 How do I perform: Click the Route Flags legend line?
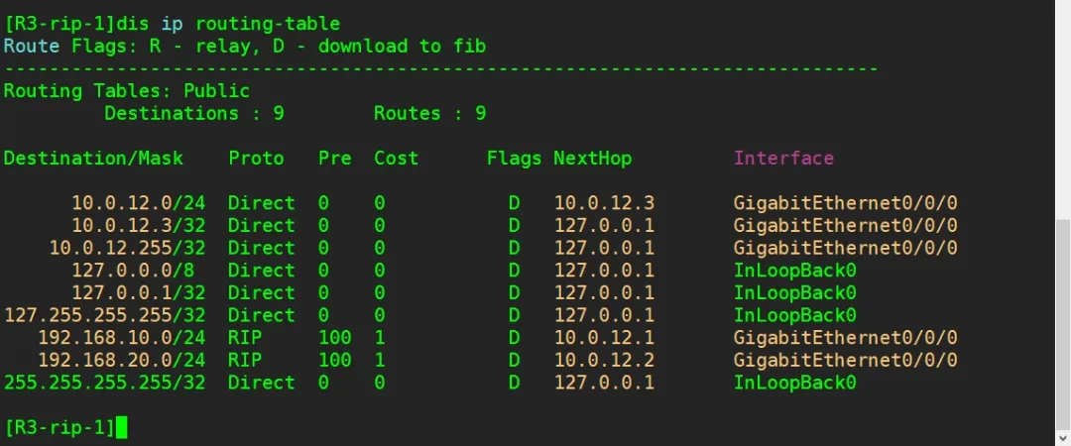coord(244,46)
